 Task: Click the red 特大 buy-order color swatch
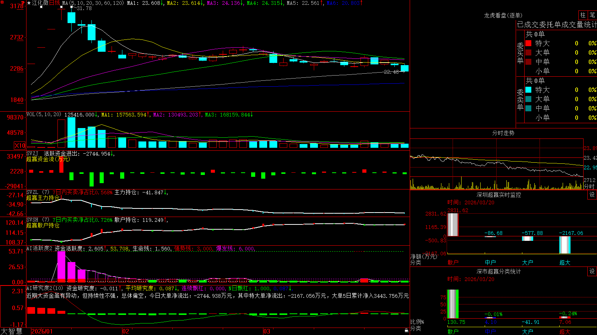click(528, 43)
